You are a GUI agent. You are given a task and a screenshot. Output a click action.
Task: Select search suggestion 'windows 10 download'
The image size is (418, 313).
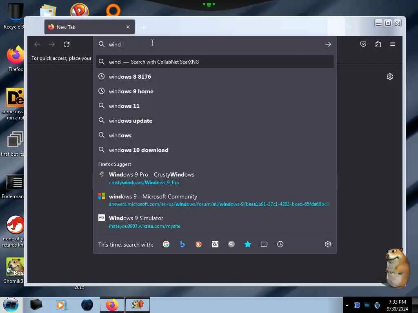[x=215, y=150]
